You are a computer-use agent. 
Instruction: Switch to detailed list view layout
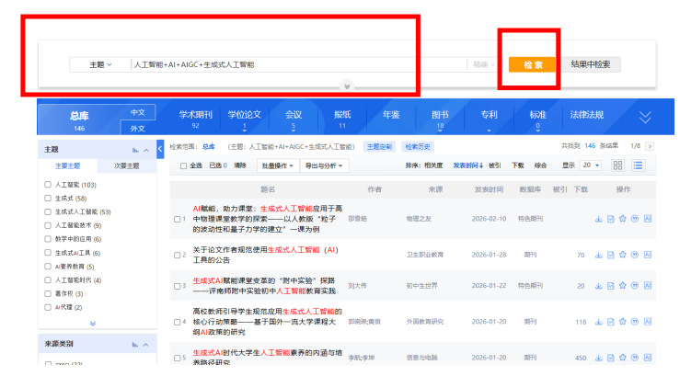638,165
